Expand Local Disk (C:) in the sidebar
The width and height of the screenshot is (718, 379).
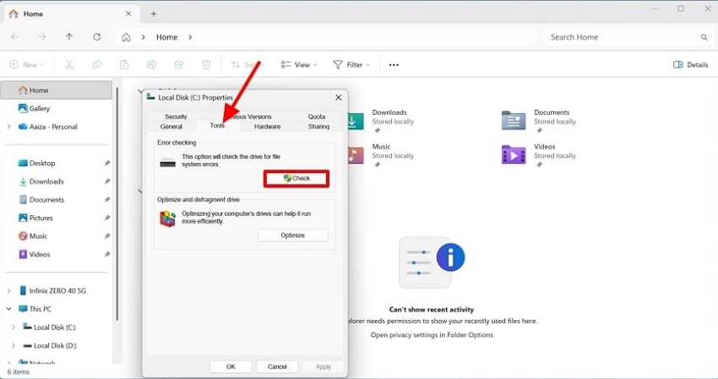pyautogui.click(x=14, y=328)
